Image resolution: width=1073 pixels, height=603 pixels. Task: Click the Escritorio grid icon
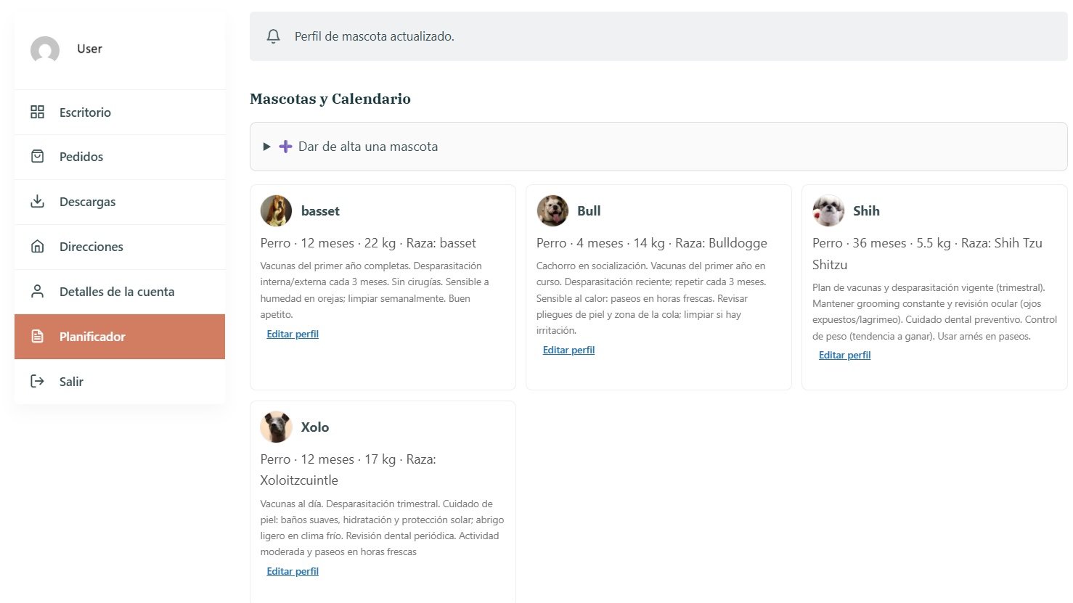(x=38, y=112)
